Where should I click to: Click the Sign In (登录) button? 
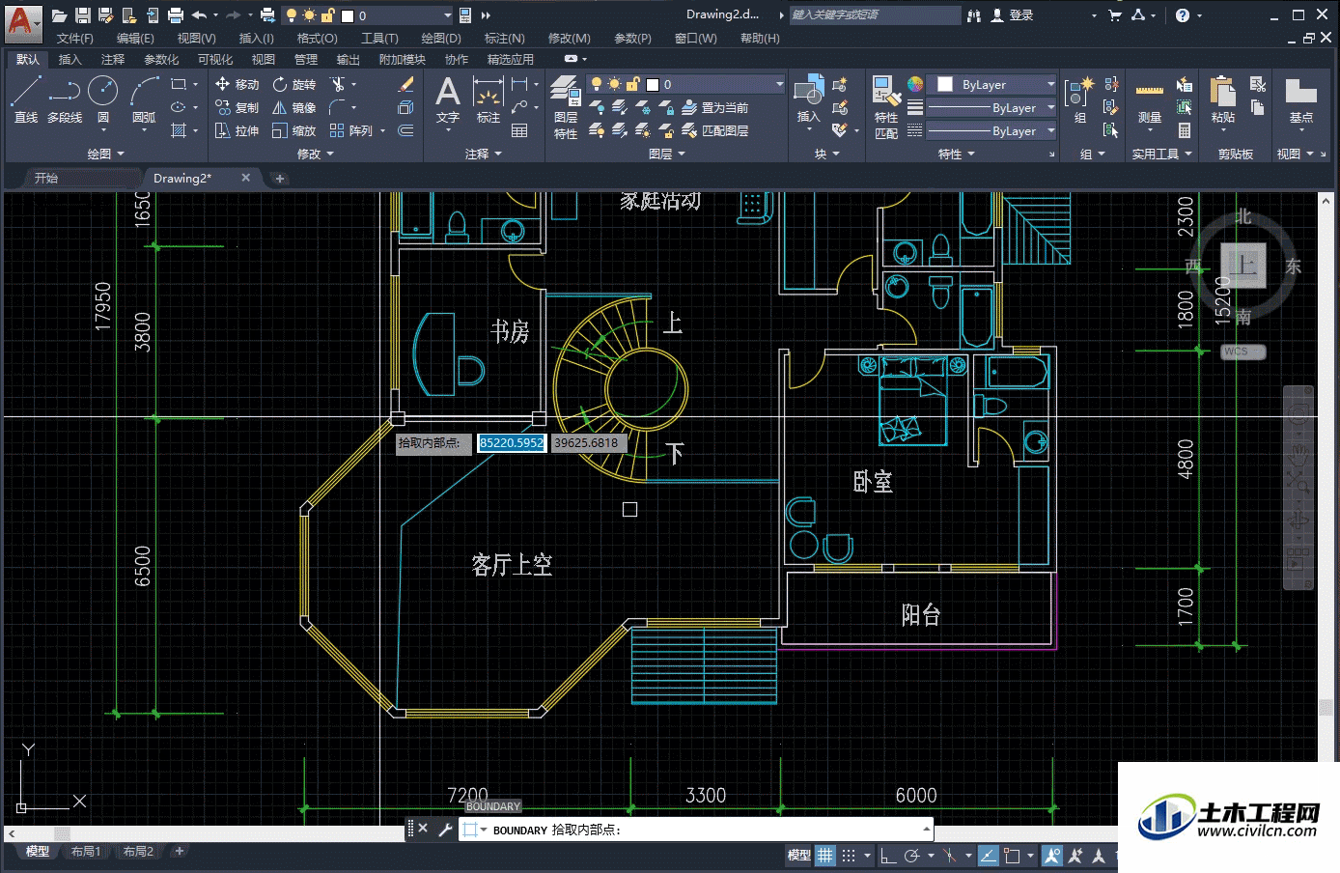1013,15
